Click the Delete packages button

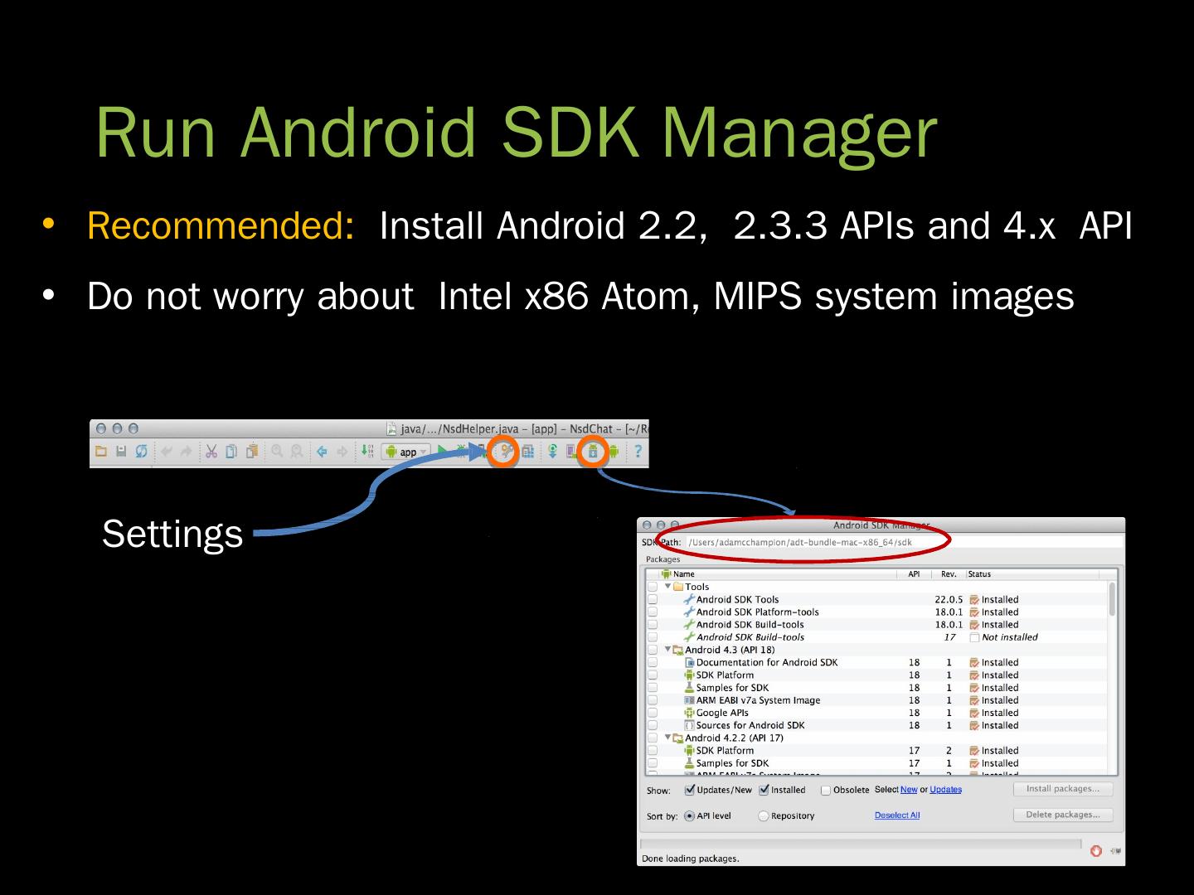(x=1063, y=815)
